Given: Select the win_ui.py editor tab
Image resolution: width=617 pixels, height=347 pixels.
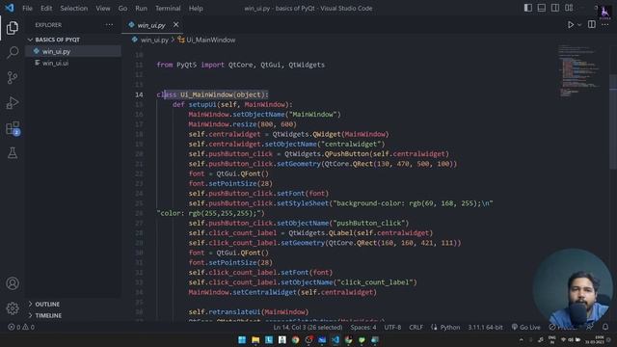Looking at the screenshot, I should click(x=151, y=25).
